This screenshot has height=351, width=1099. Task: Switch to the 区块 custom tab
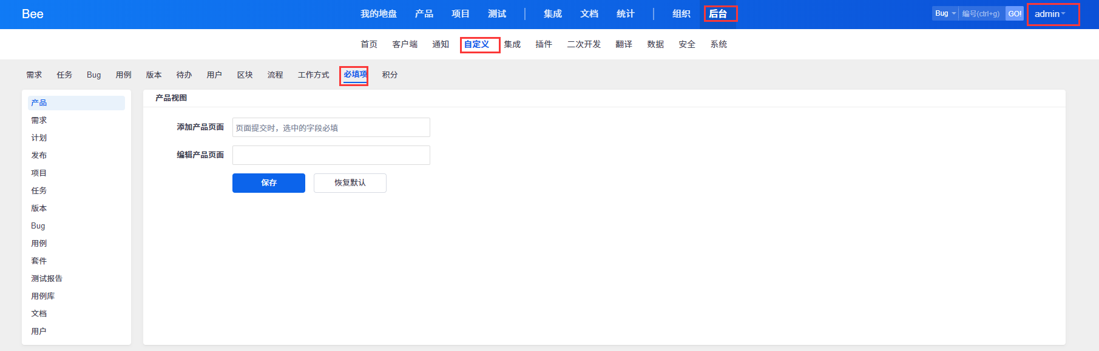pyautogui.click(x=245, y=75)
